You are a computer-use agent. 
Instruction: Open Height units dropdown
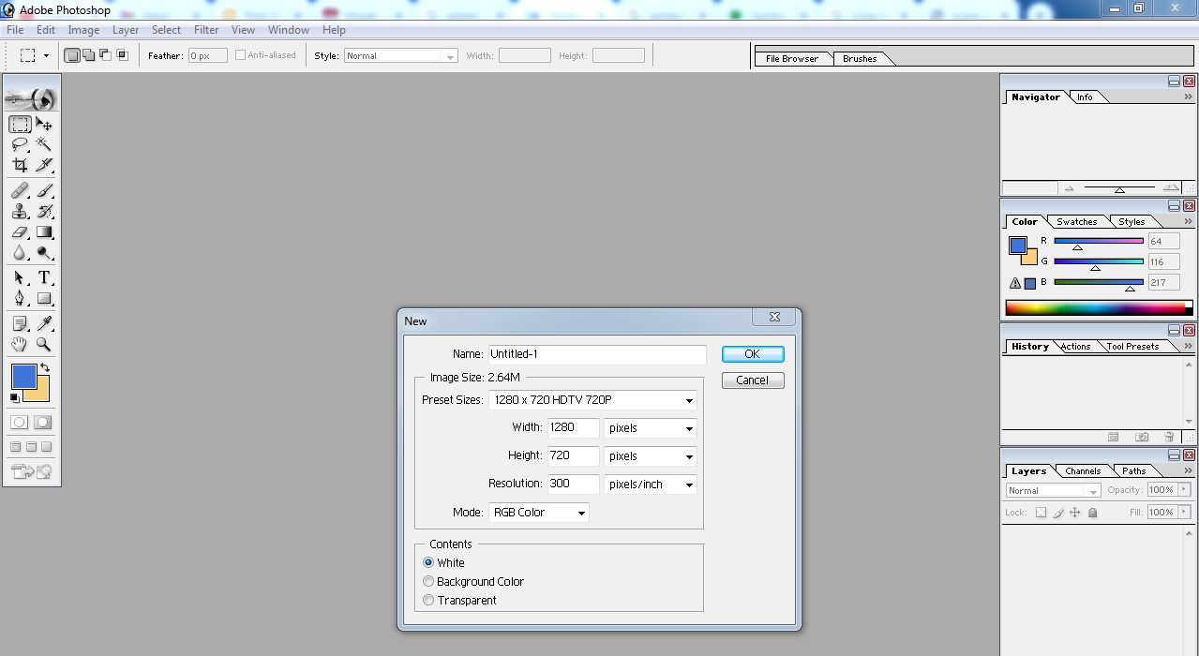651,456
